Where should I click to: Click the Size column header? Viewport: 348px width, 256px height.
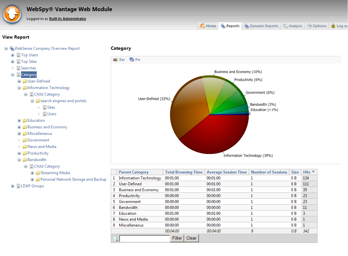295,172
